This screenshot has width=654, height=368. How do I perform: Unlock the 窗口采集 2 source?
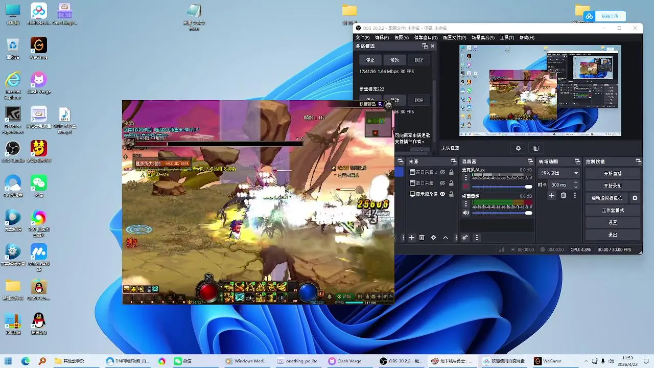tap(451, 172)
